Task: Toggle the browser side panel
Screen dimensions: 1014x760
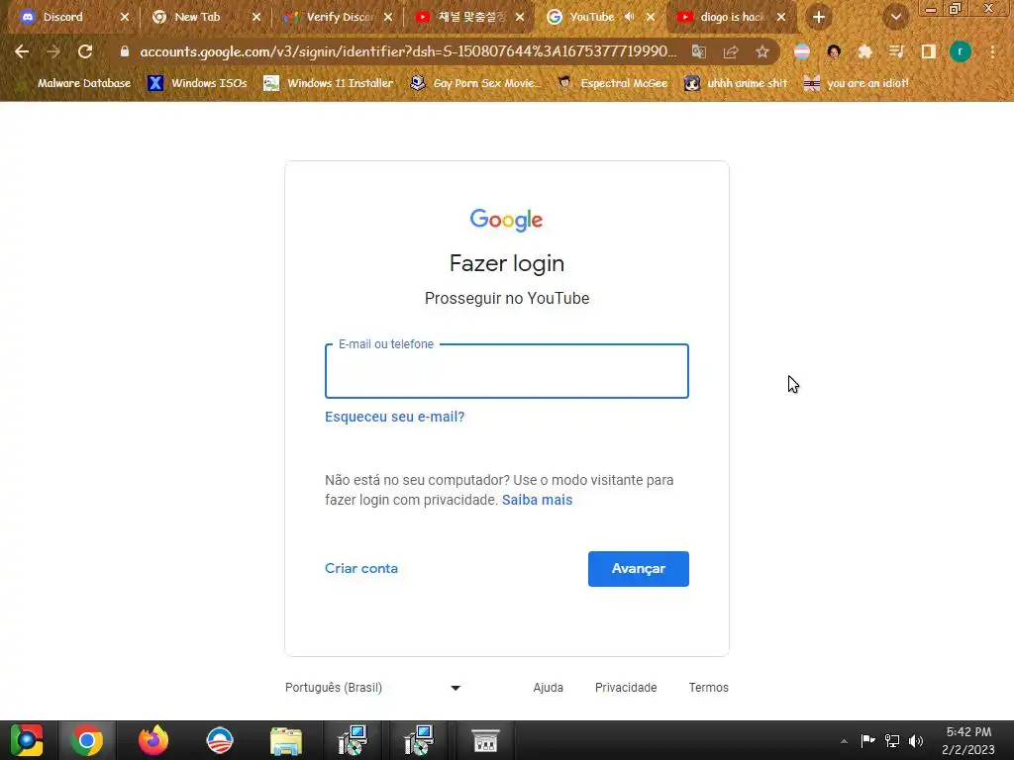Action: (x=929, y=51)
